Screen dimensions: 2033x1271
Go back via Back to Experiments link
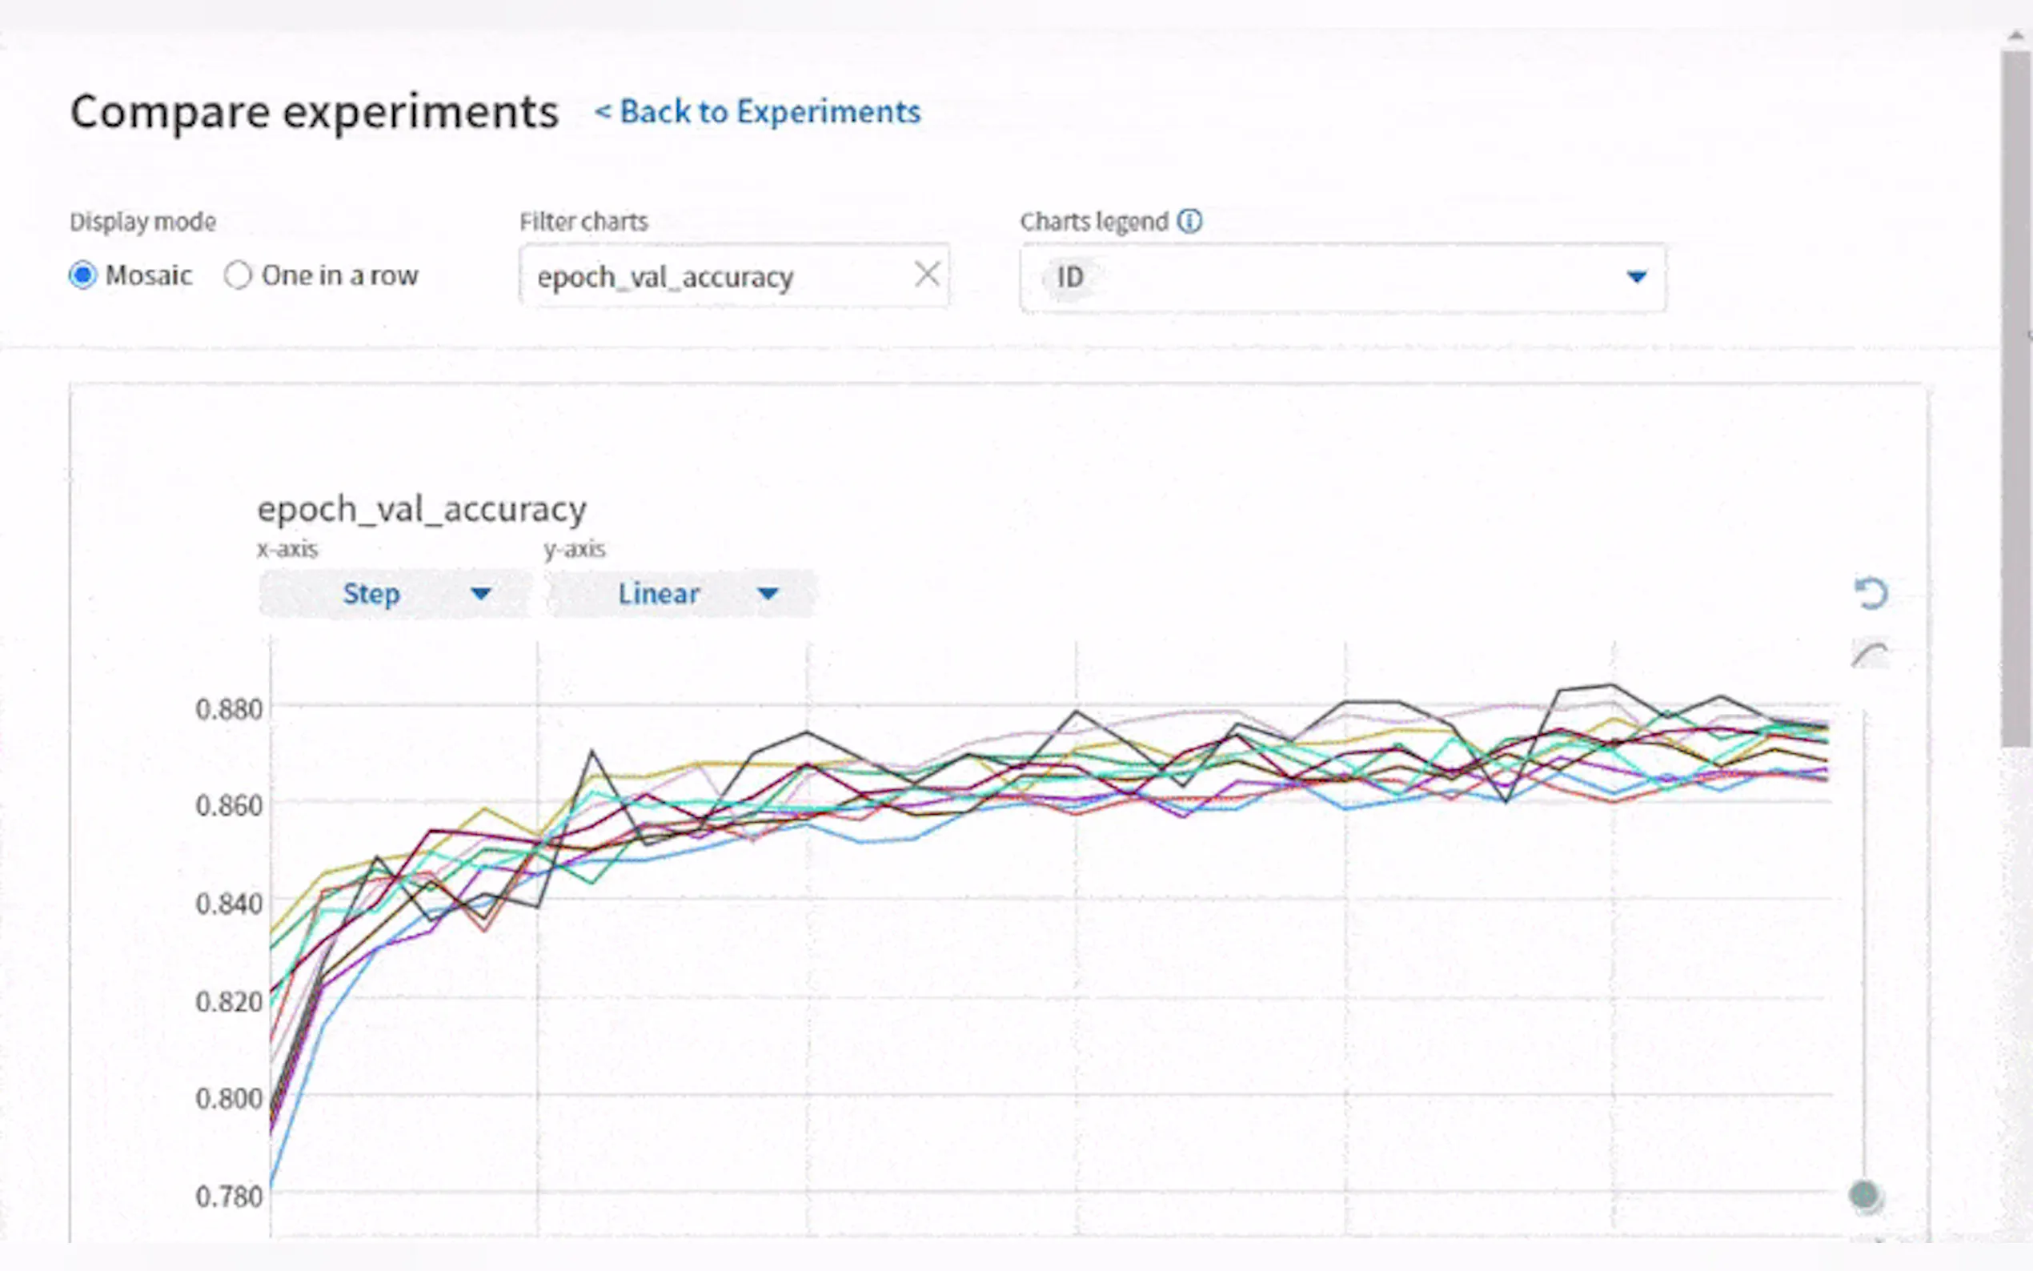758,112
